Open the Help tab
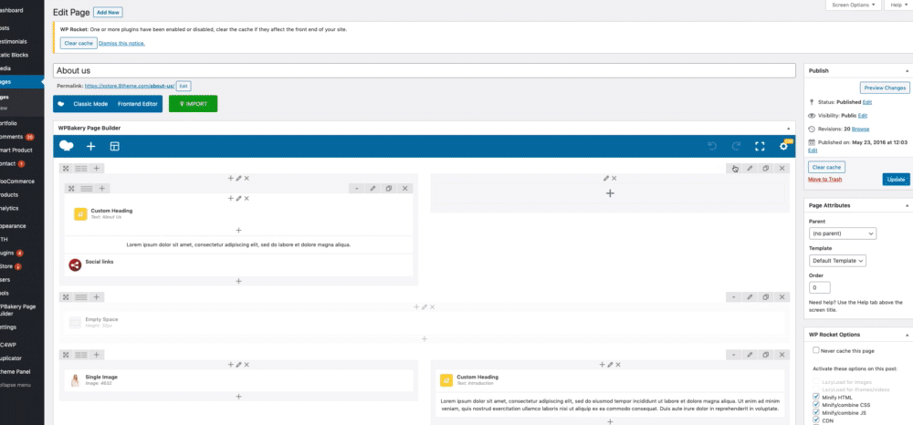 (x=899, y=5)
